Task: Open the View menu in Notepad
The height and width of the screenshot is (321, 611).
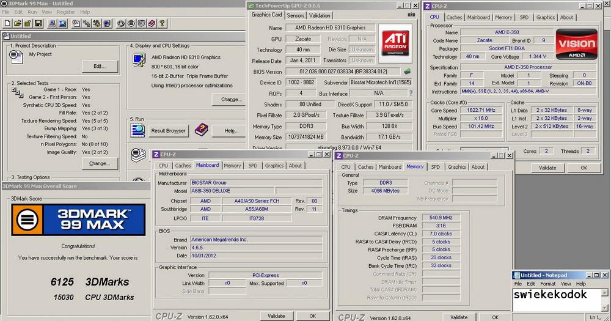Action: point(566,284)
